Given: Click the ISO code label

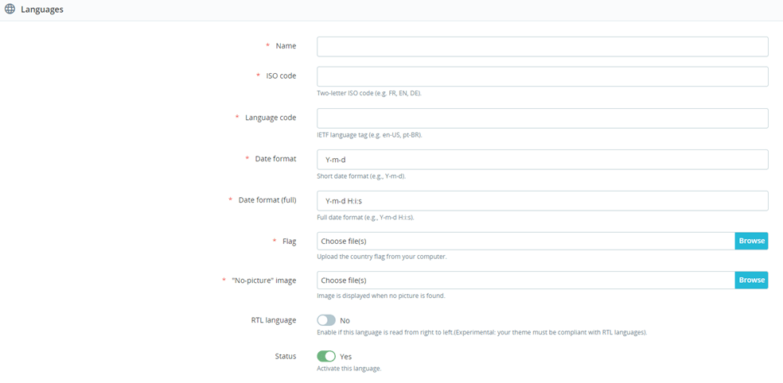Looking at the screenshot, I should 281,75.
